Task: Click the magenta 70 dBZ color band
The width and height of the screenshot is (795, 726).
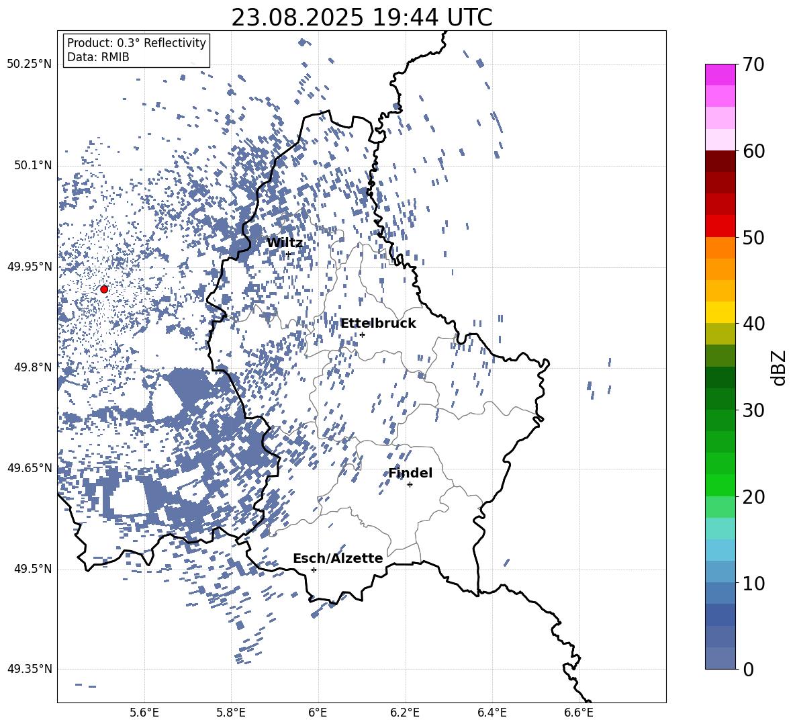Action: (x=720, y=75)
